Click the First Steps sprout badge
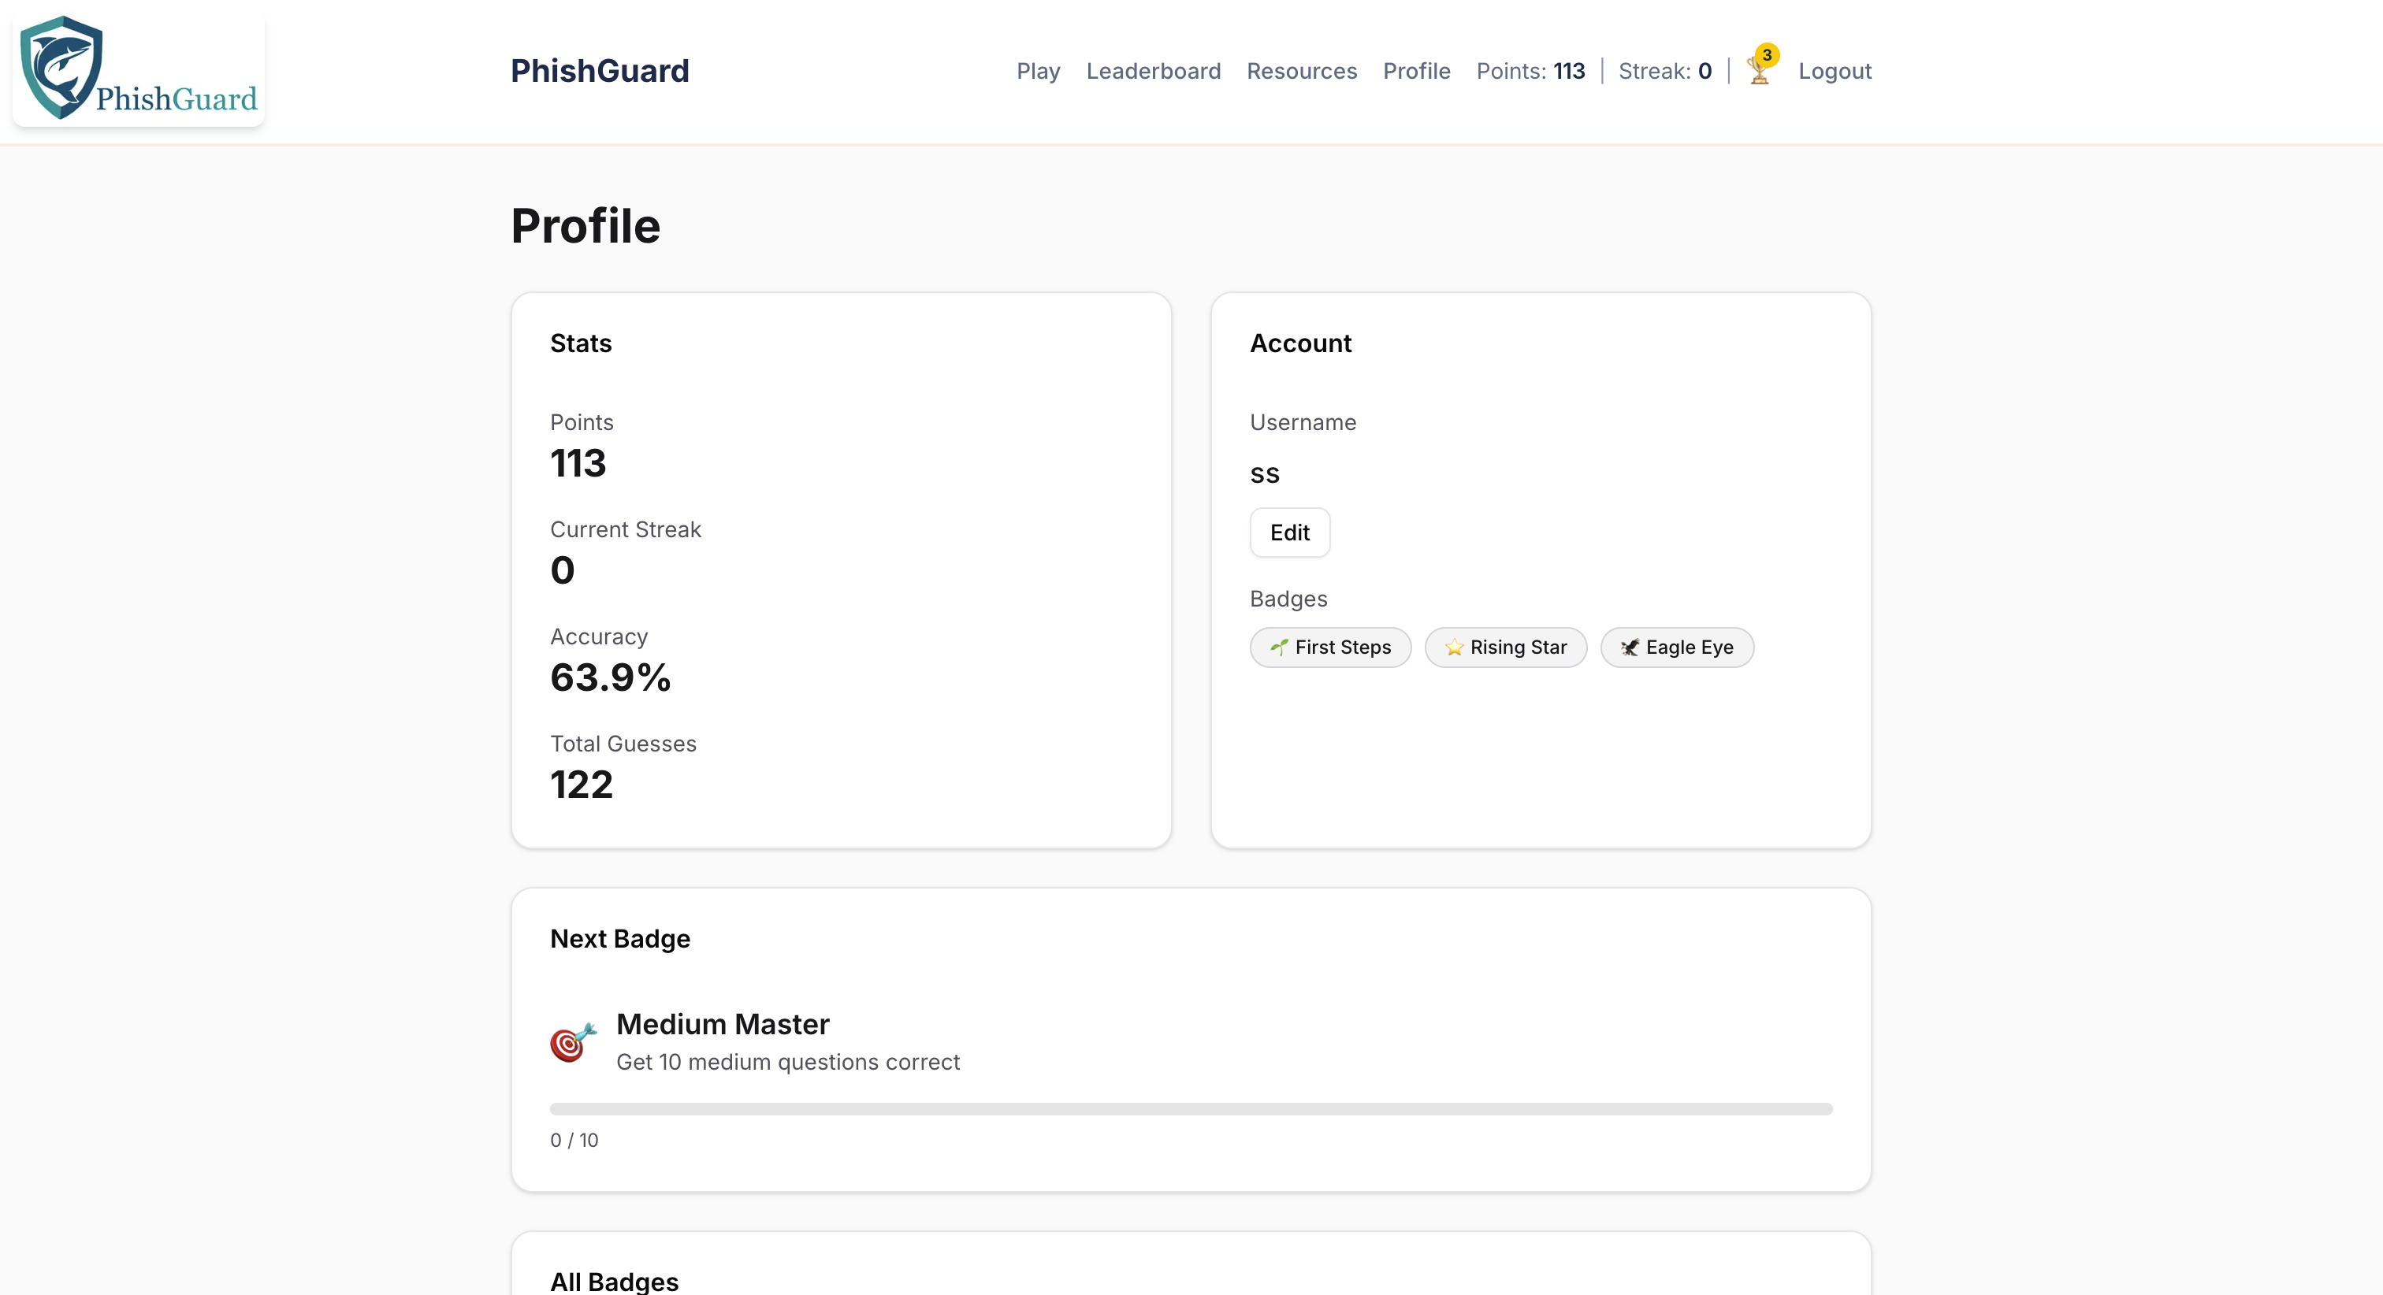Screen dimensions: 2383x1295 coord(1330,647)
